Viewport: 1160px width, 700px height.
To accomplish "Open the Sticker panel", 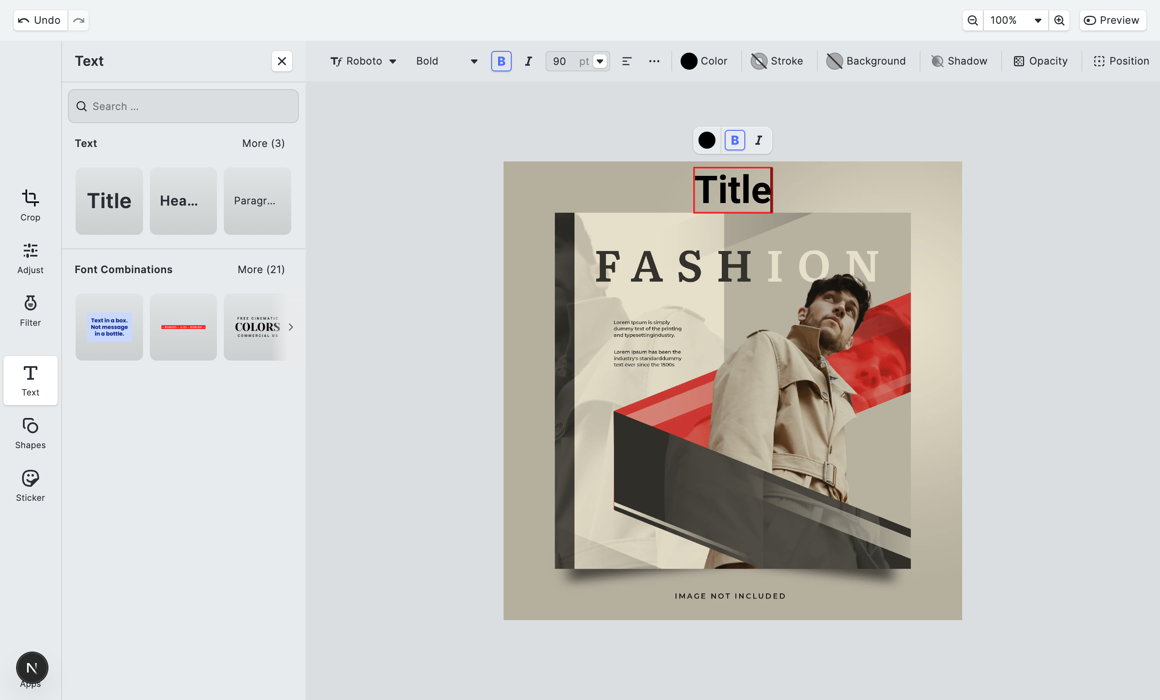I will pos(30,485).
